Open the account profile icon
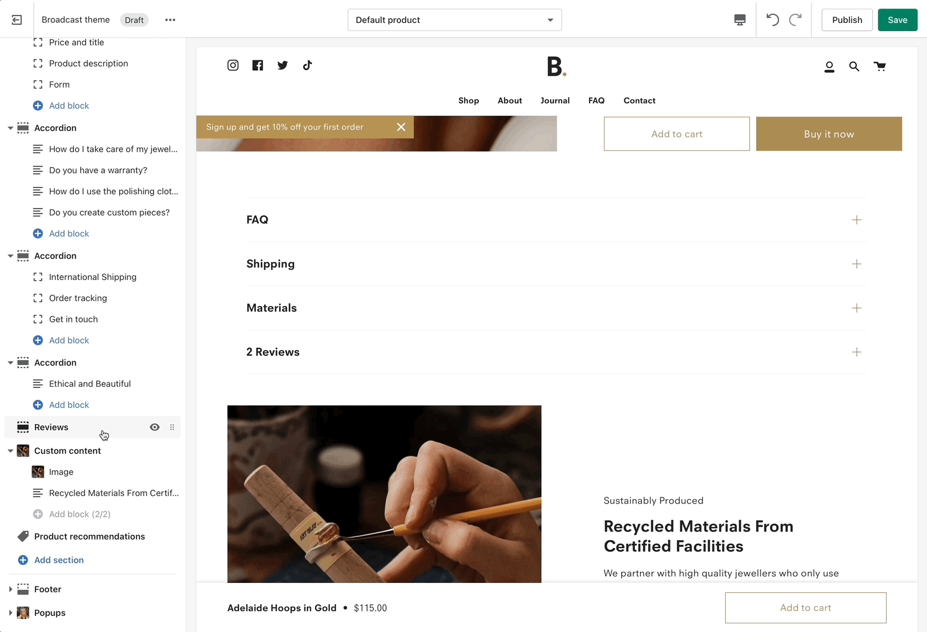This screenshot has width=927, height=632. pos(829,66)
